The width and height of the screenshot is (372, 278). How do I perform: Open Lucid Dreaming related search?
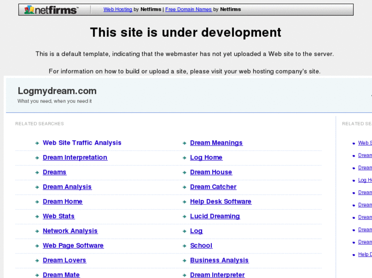pyautogui.click(x=215, y=216)
